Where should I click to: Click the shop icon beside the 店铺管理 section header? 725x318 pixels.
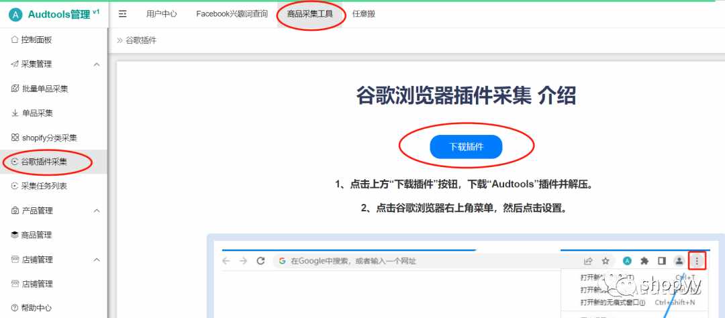[x=15, y=260]
